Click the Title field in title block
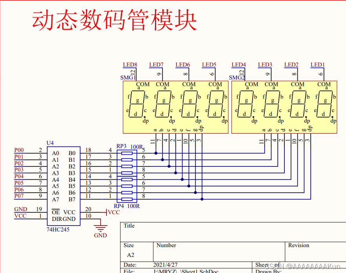The width and height of the screenshot is (346, 273). click(129, 226)
